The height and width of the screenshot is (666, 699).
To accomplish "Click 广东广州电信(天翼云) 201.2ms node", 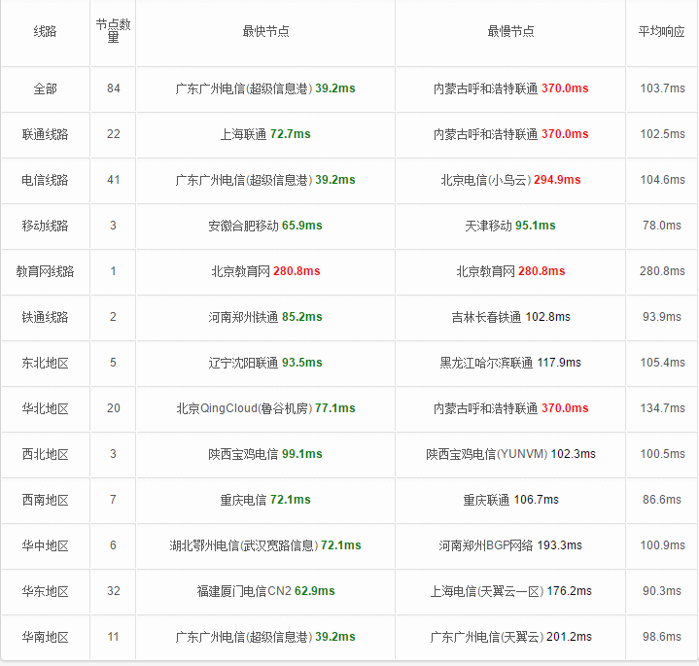I will pyautogui.click(x=510, y=637).
